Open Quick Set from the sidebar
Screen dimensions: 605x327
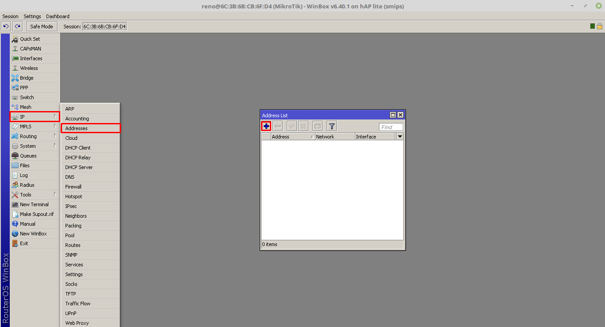(x=28, y=38)
